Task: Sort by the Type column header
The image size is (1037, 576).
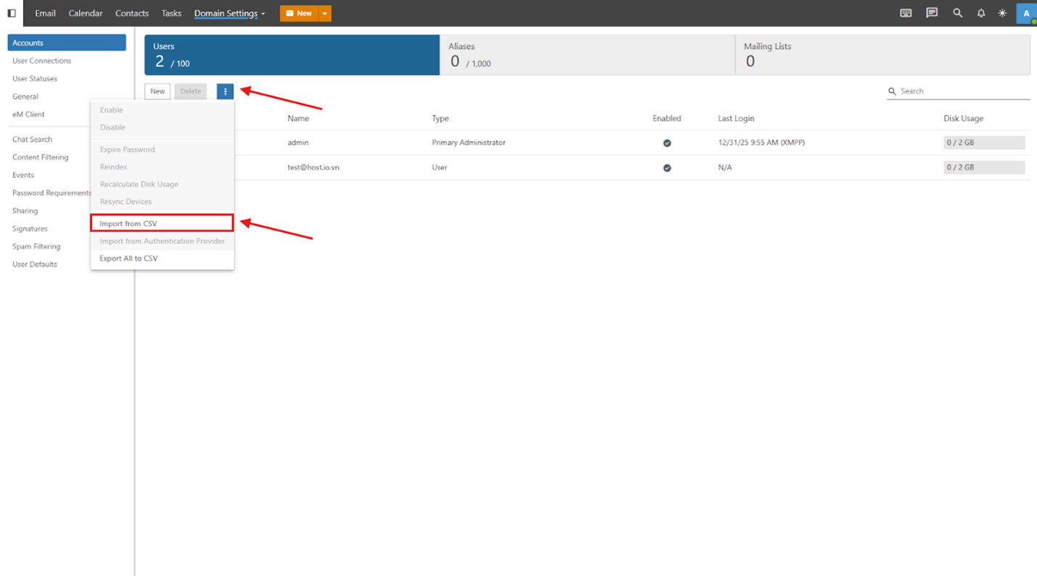Action: [x=440, y=118]
